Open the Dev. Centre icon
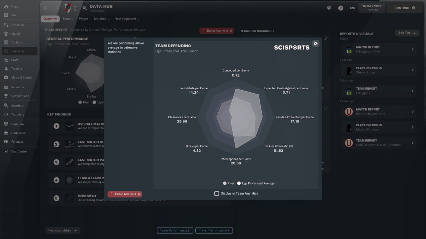 (x=6, y=151)
